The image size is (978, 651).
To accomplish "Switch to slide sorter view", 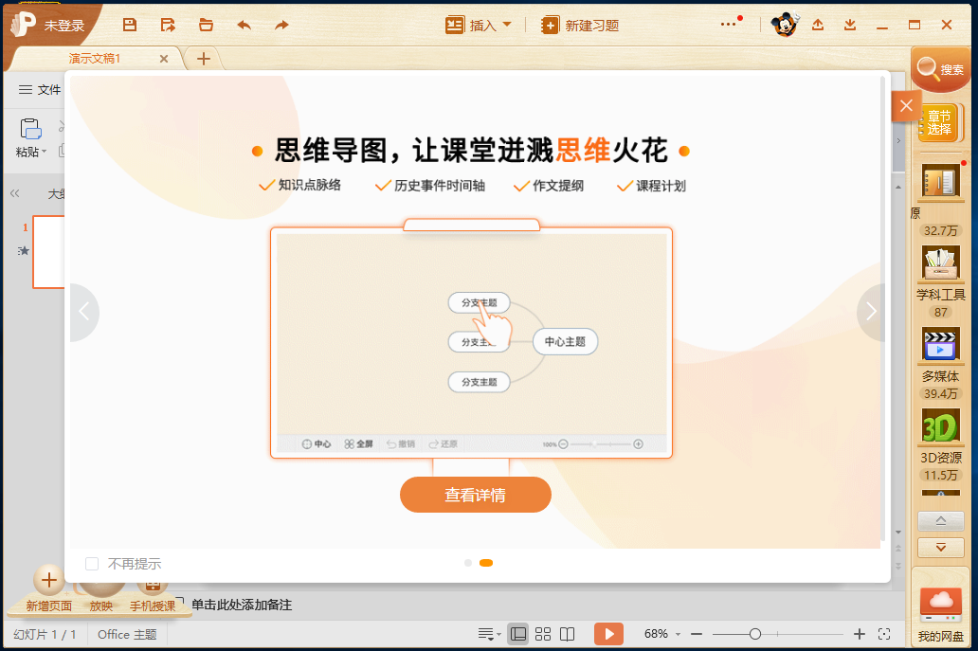I will pos(543,633).
